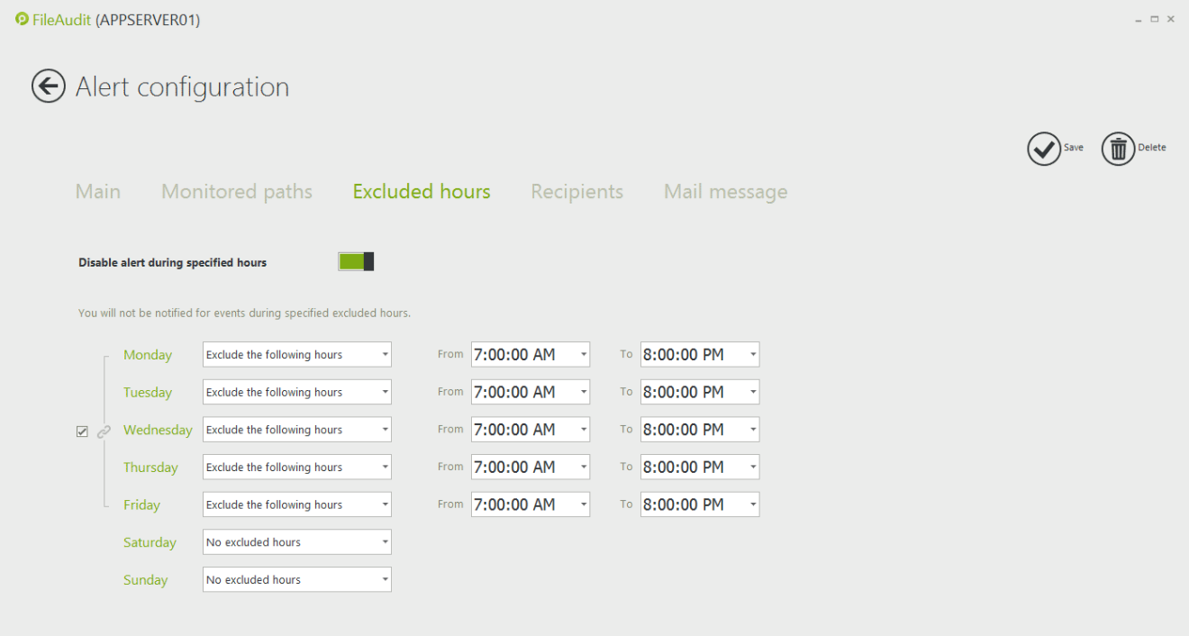The width and height of the screenshot is (1189, 636).
Task: Select the Mail message tab
Action: [725, 192]
